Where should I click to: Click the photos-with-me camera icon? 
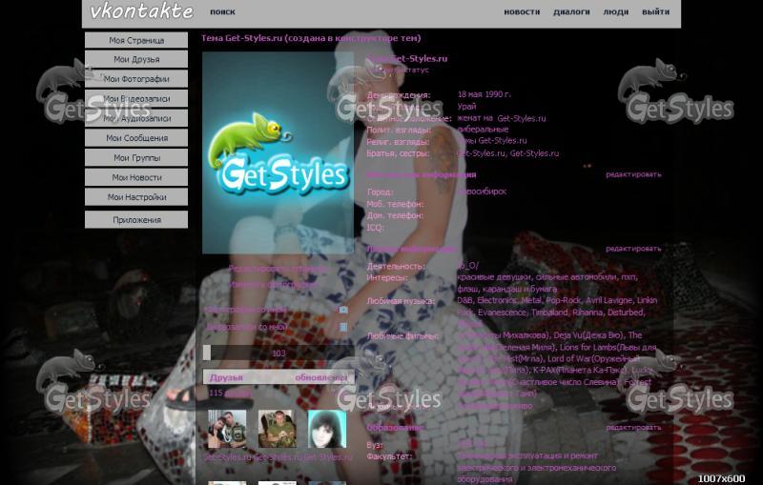click(343, 310)
